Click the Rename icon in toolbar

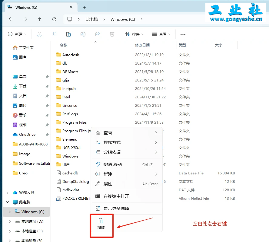click(83, 34)
